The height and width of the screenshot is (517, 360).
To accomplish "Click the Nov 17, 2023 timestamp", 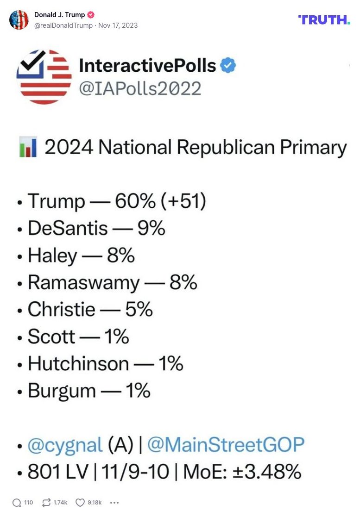I will coord(117,25).
